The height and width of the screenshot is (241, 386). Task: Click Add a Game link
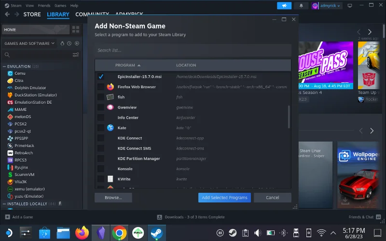(19, 217)
